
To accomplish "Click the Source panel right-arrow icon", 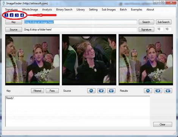I will (101, 91).
